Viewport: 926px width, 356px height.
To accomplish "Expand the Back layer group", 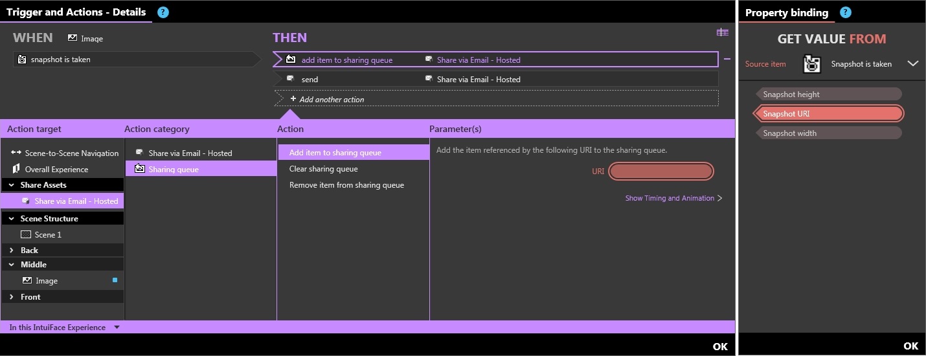I will (x=12, y=250).
